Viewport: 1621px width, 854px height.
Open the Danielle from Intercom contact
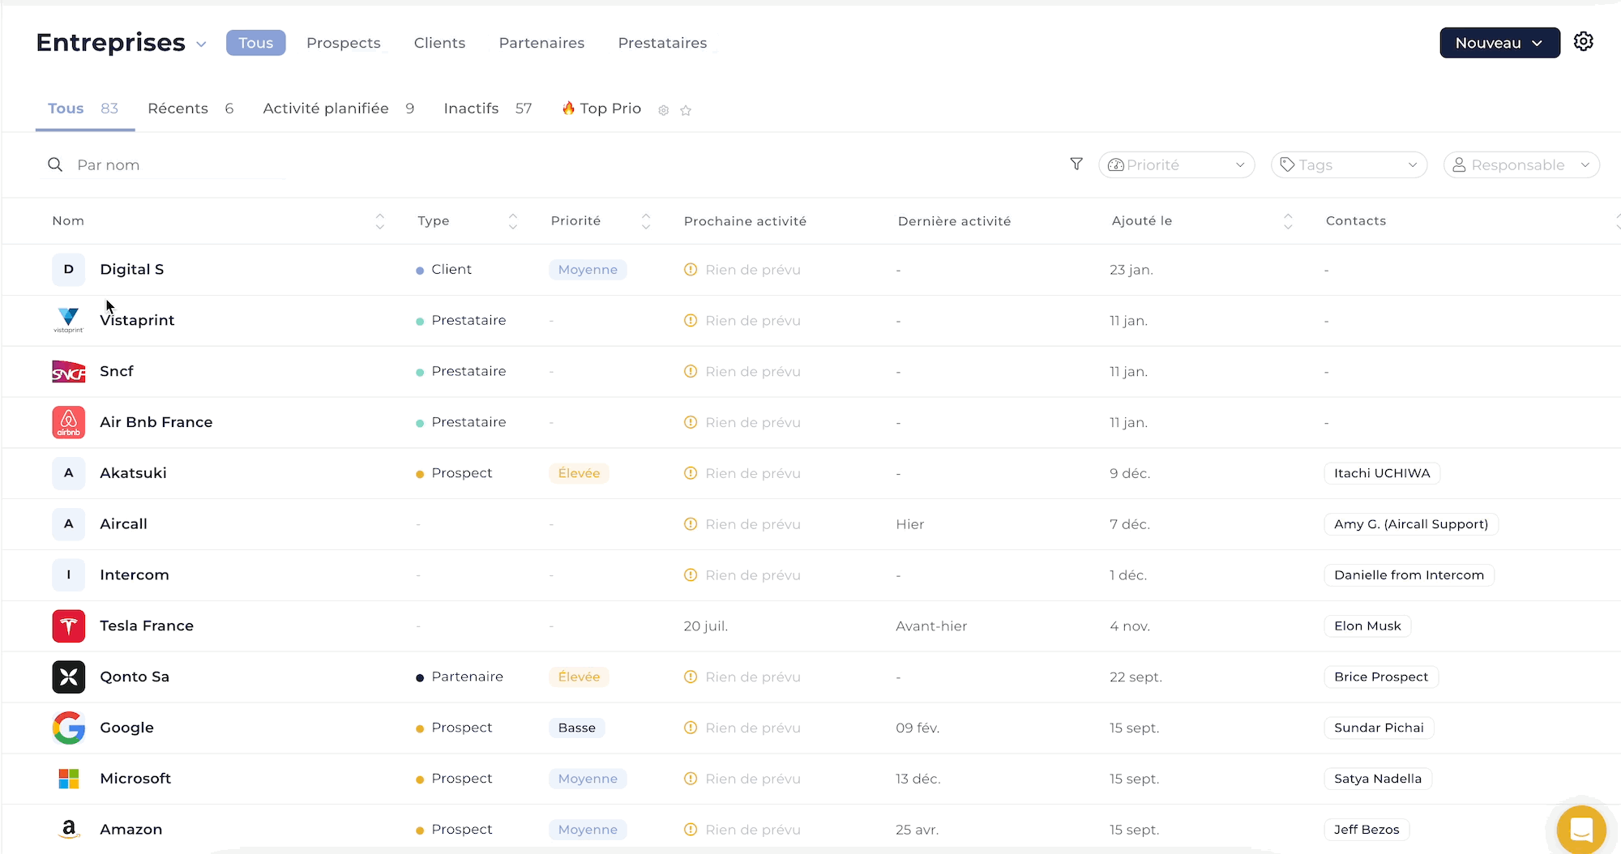[x=1409, y=574]
